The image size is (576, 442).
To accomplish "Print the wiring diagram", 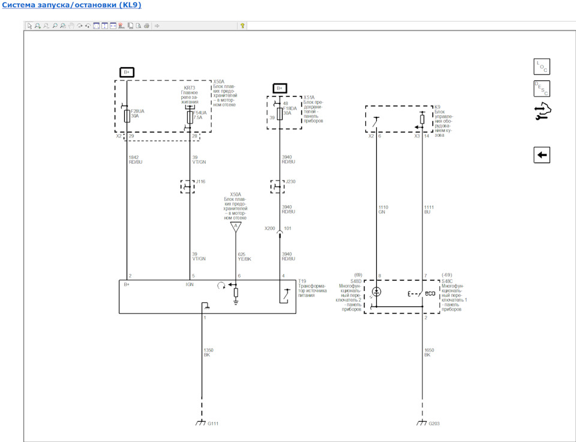I will coord(146,26).
